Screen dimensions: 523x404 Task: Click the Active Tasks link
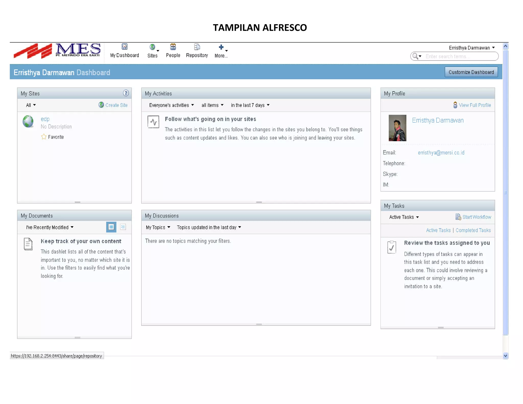click(x=438, y=230)
